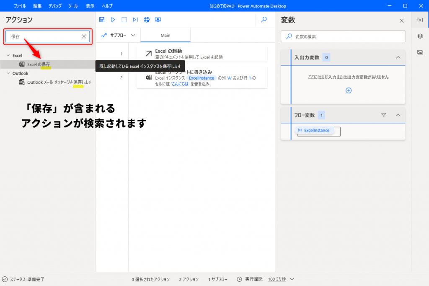Click the フロー変数 count badge 1
429x286 pixels.
(x=321, y=115)
